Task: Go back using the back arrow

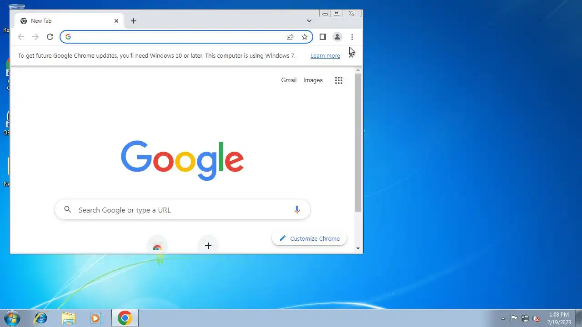Action: (x=20, y=37)
